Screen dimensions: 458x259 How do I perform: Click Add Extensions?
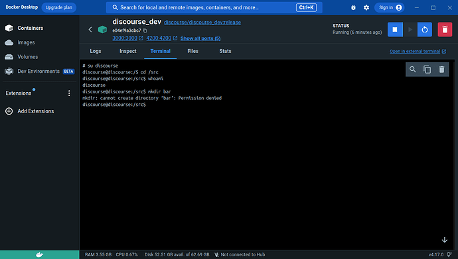tap(36, 111)
